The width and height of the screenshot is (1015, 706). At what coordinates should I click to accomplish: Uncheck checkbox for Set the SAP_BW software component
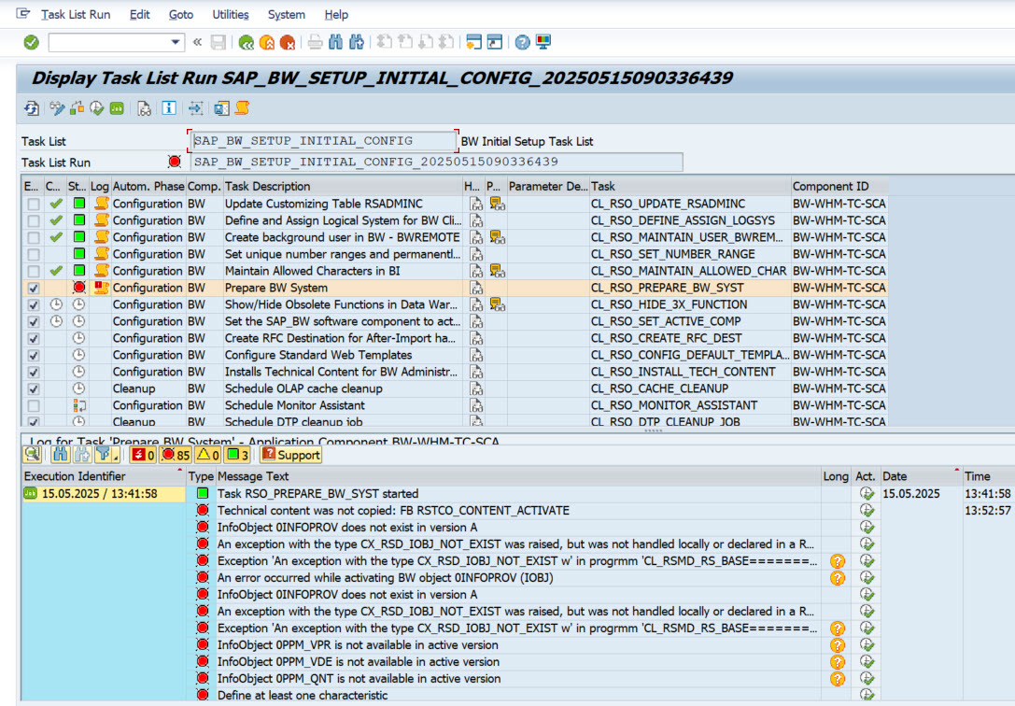click(33, 321)
